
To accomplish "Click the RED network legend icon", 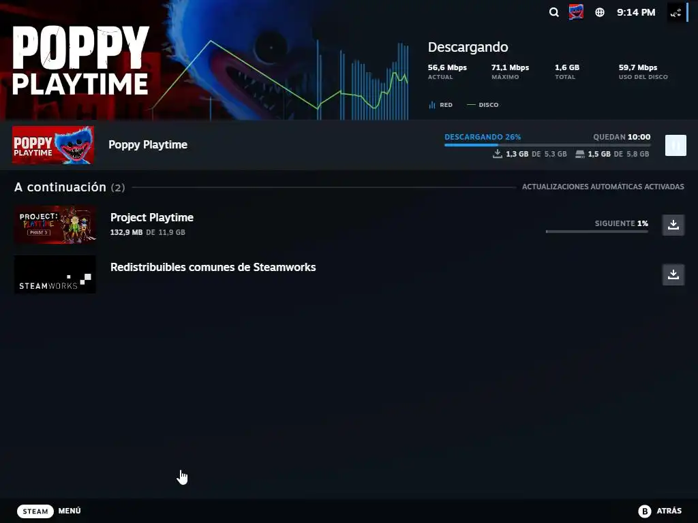I will coord(431,105).
